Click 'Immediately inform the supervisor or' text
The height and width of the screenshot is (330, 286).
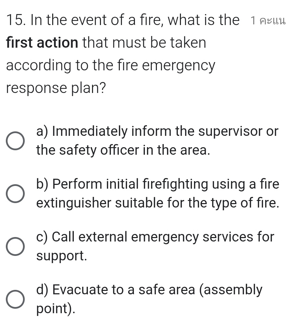tap(157, 131)
